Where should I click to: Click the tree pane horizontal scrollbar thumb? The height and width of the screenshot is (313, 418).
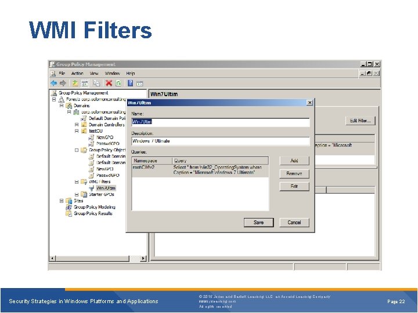click(x=92, y=258)
